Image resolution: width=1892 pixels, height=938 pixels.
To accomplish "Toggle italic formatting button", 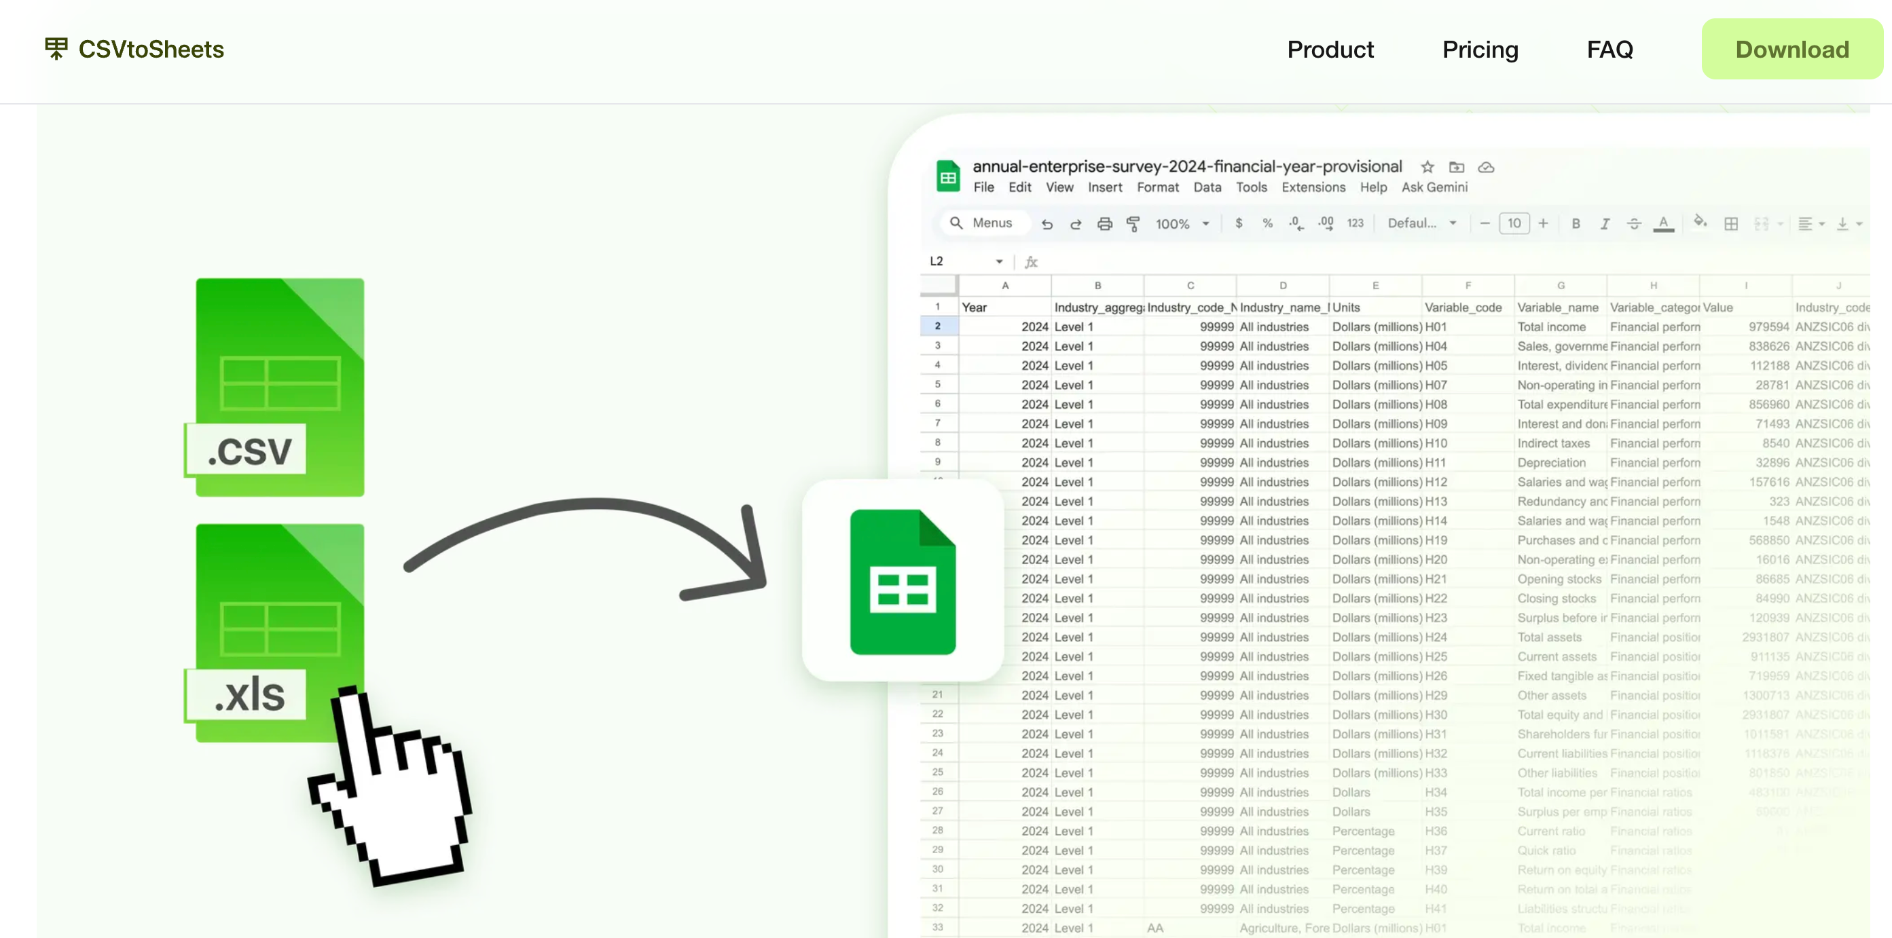I will point(1605,223).
